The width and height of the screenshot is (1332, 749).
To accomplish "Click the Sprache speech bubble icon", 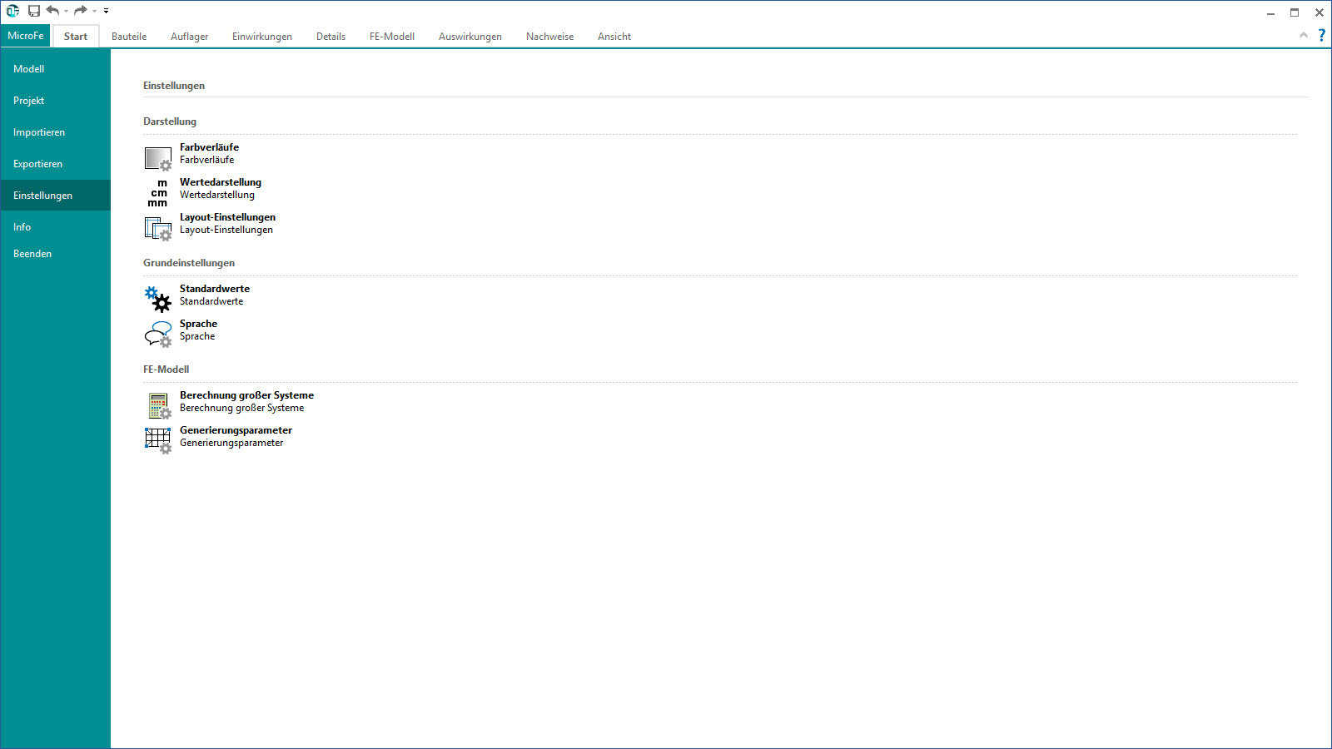I will point(158,334).
